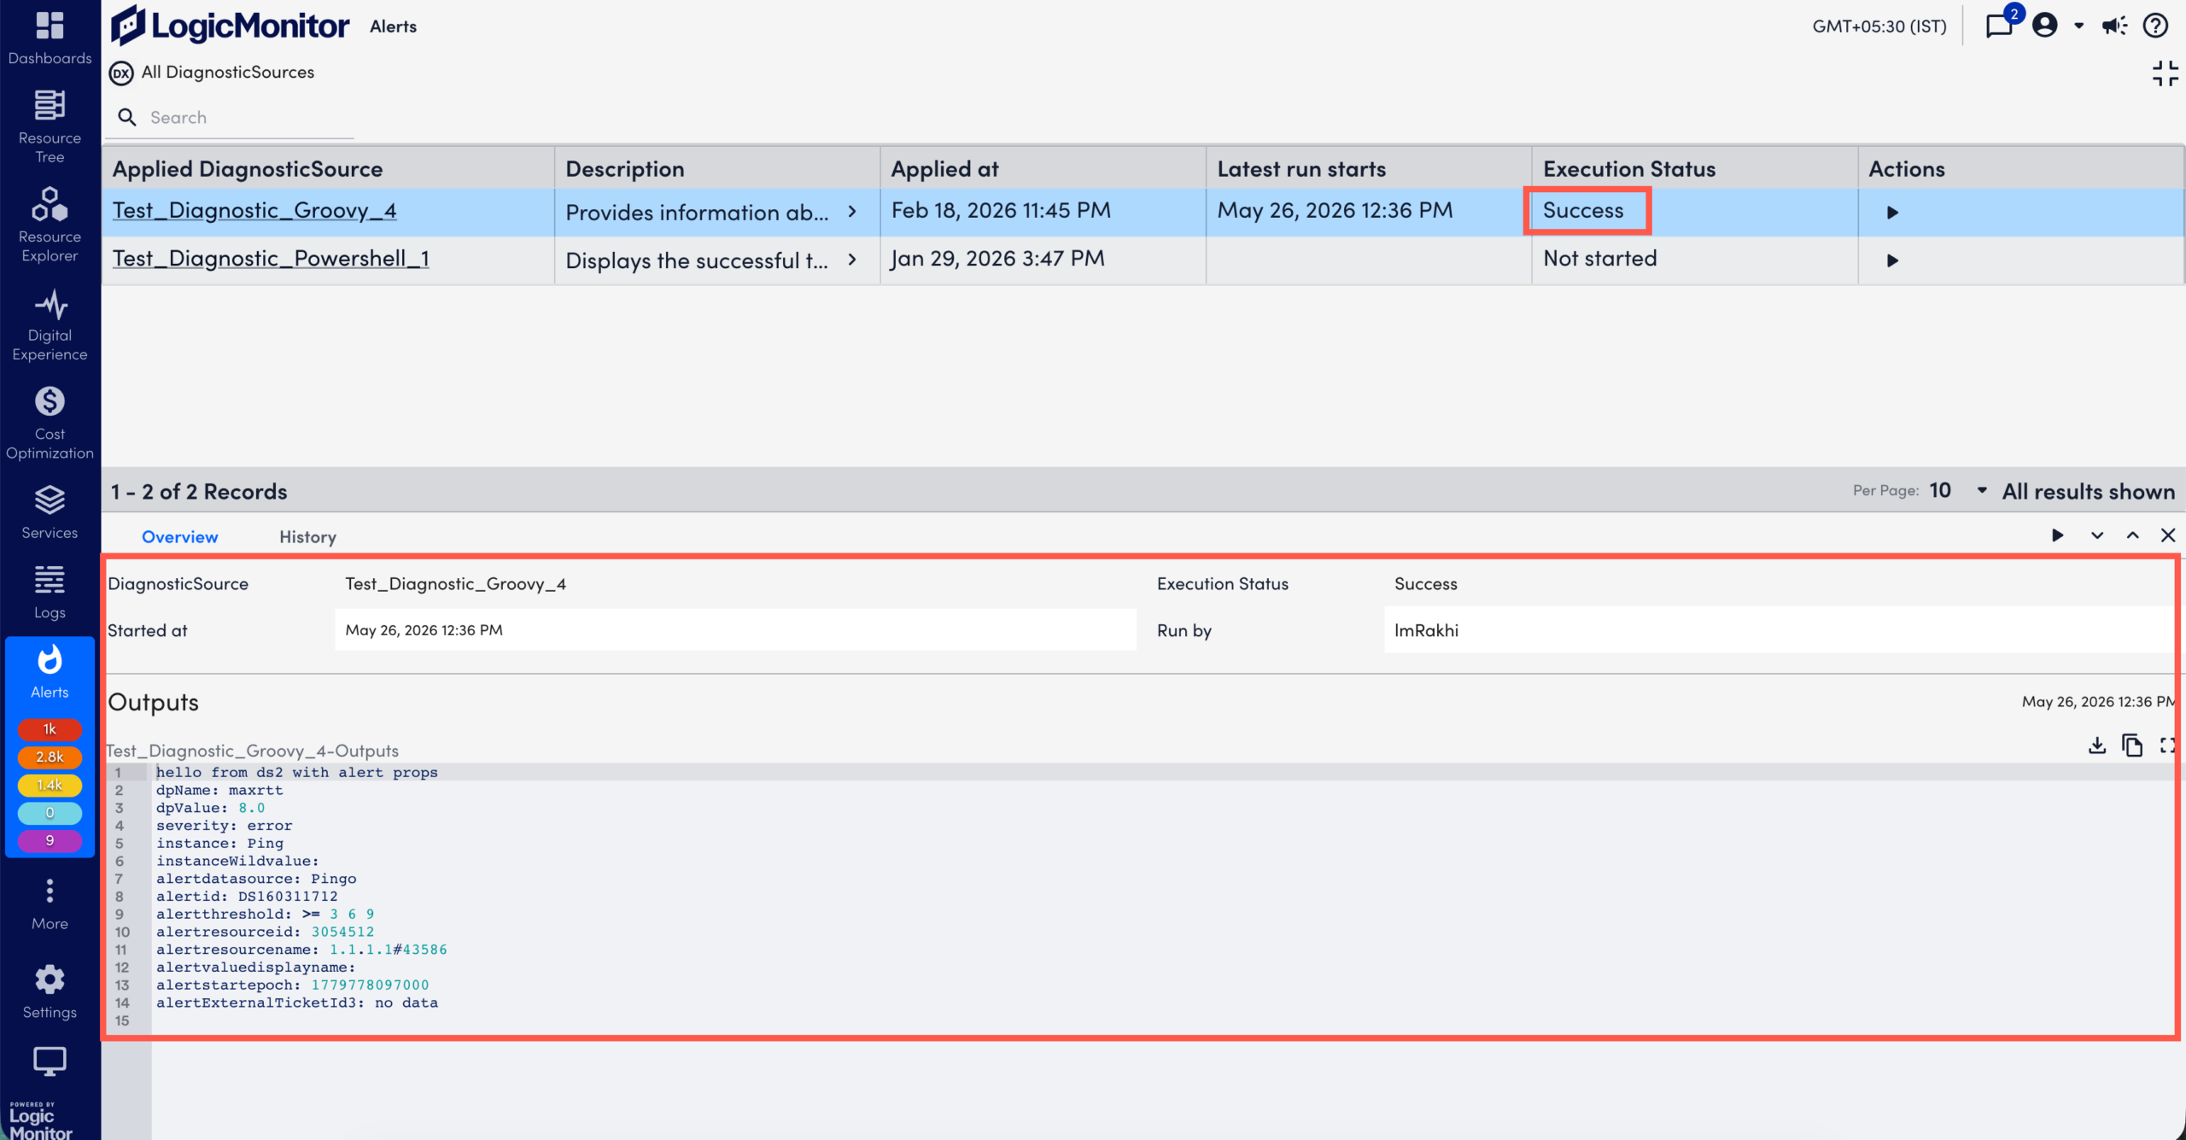Expand outputs to full screen
Image resolution: width=2186 pixels, height=1140 pixels.
point(2168,745)
